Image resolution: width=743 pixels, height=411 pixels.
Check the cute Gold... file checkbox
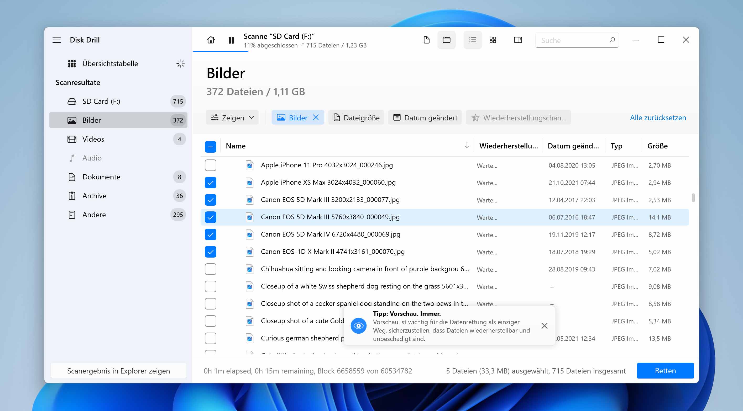[210, 321]
